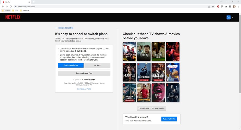Reload the page with refresh icon
This screenshot has width=241, height=130.
point(11,7)
